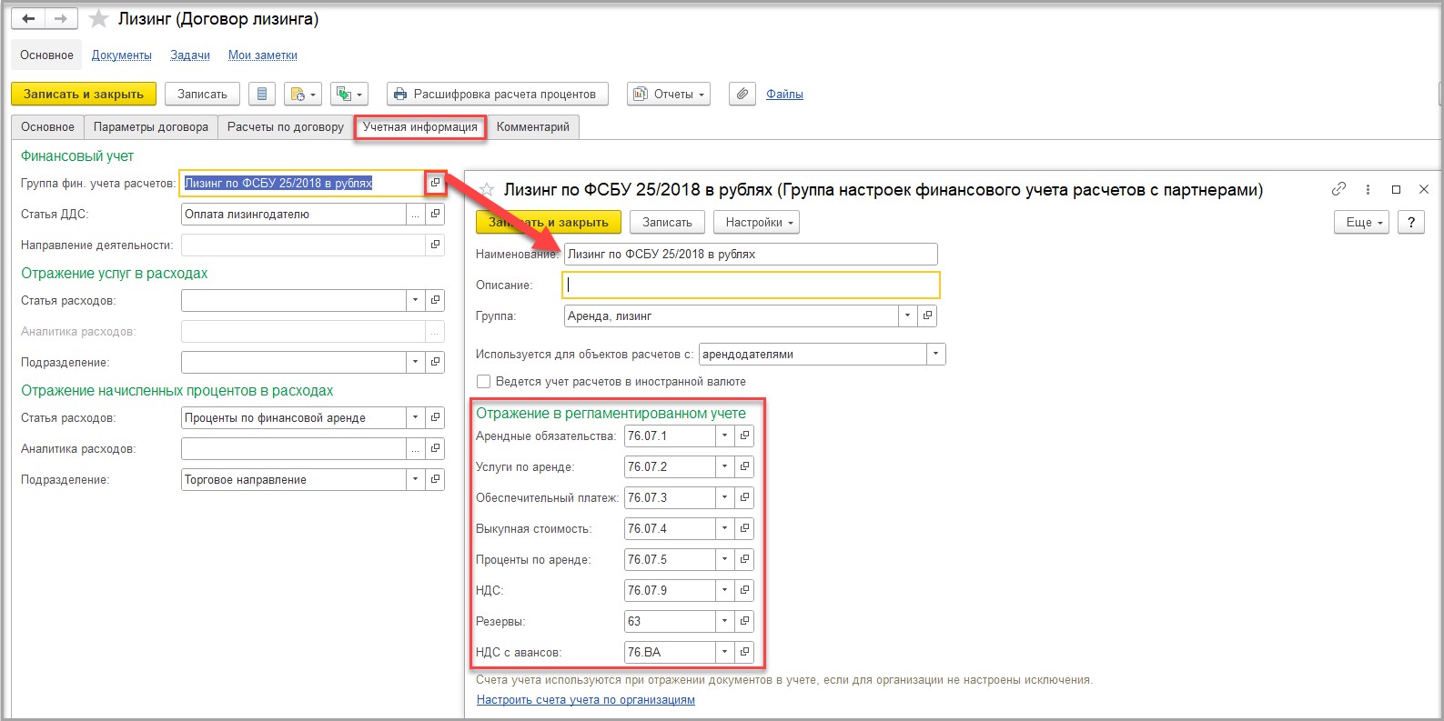1444x721 pixels.
Task: Open form icon for Проценты по финансовой аренде
Action: pos(435,417)
